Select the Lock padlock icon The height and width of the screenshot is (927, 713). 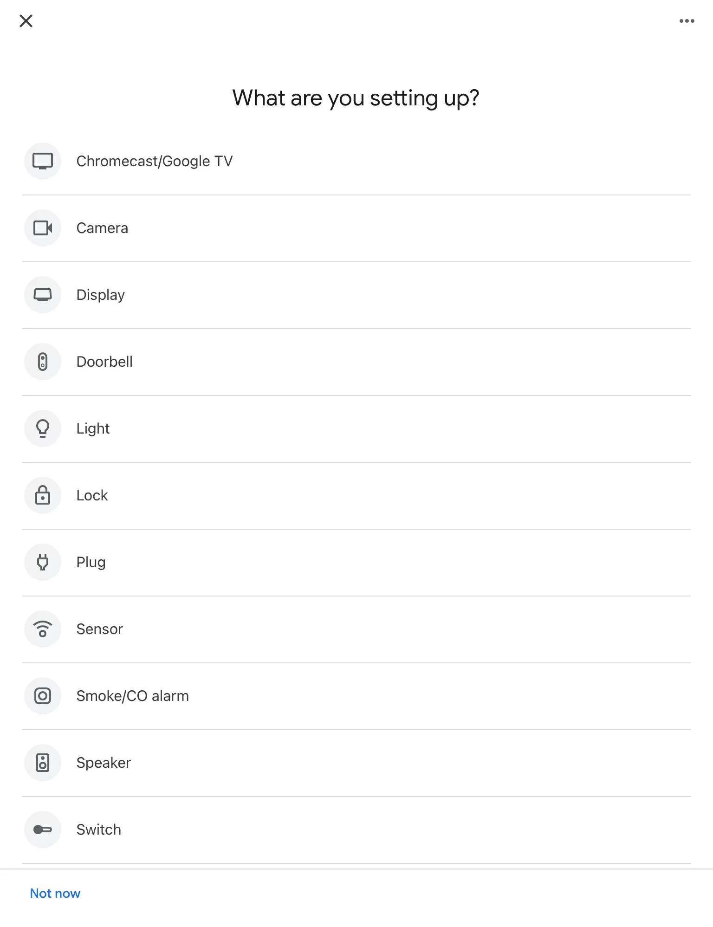(x=43, y=495)
